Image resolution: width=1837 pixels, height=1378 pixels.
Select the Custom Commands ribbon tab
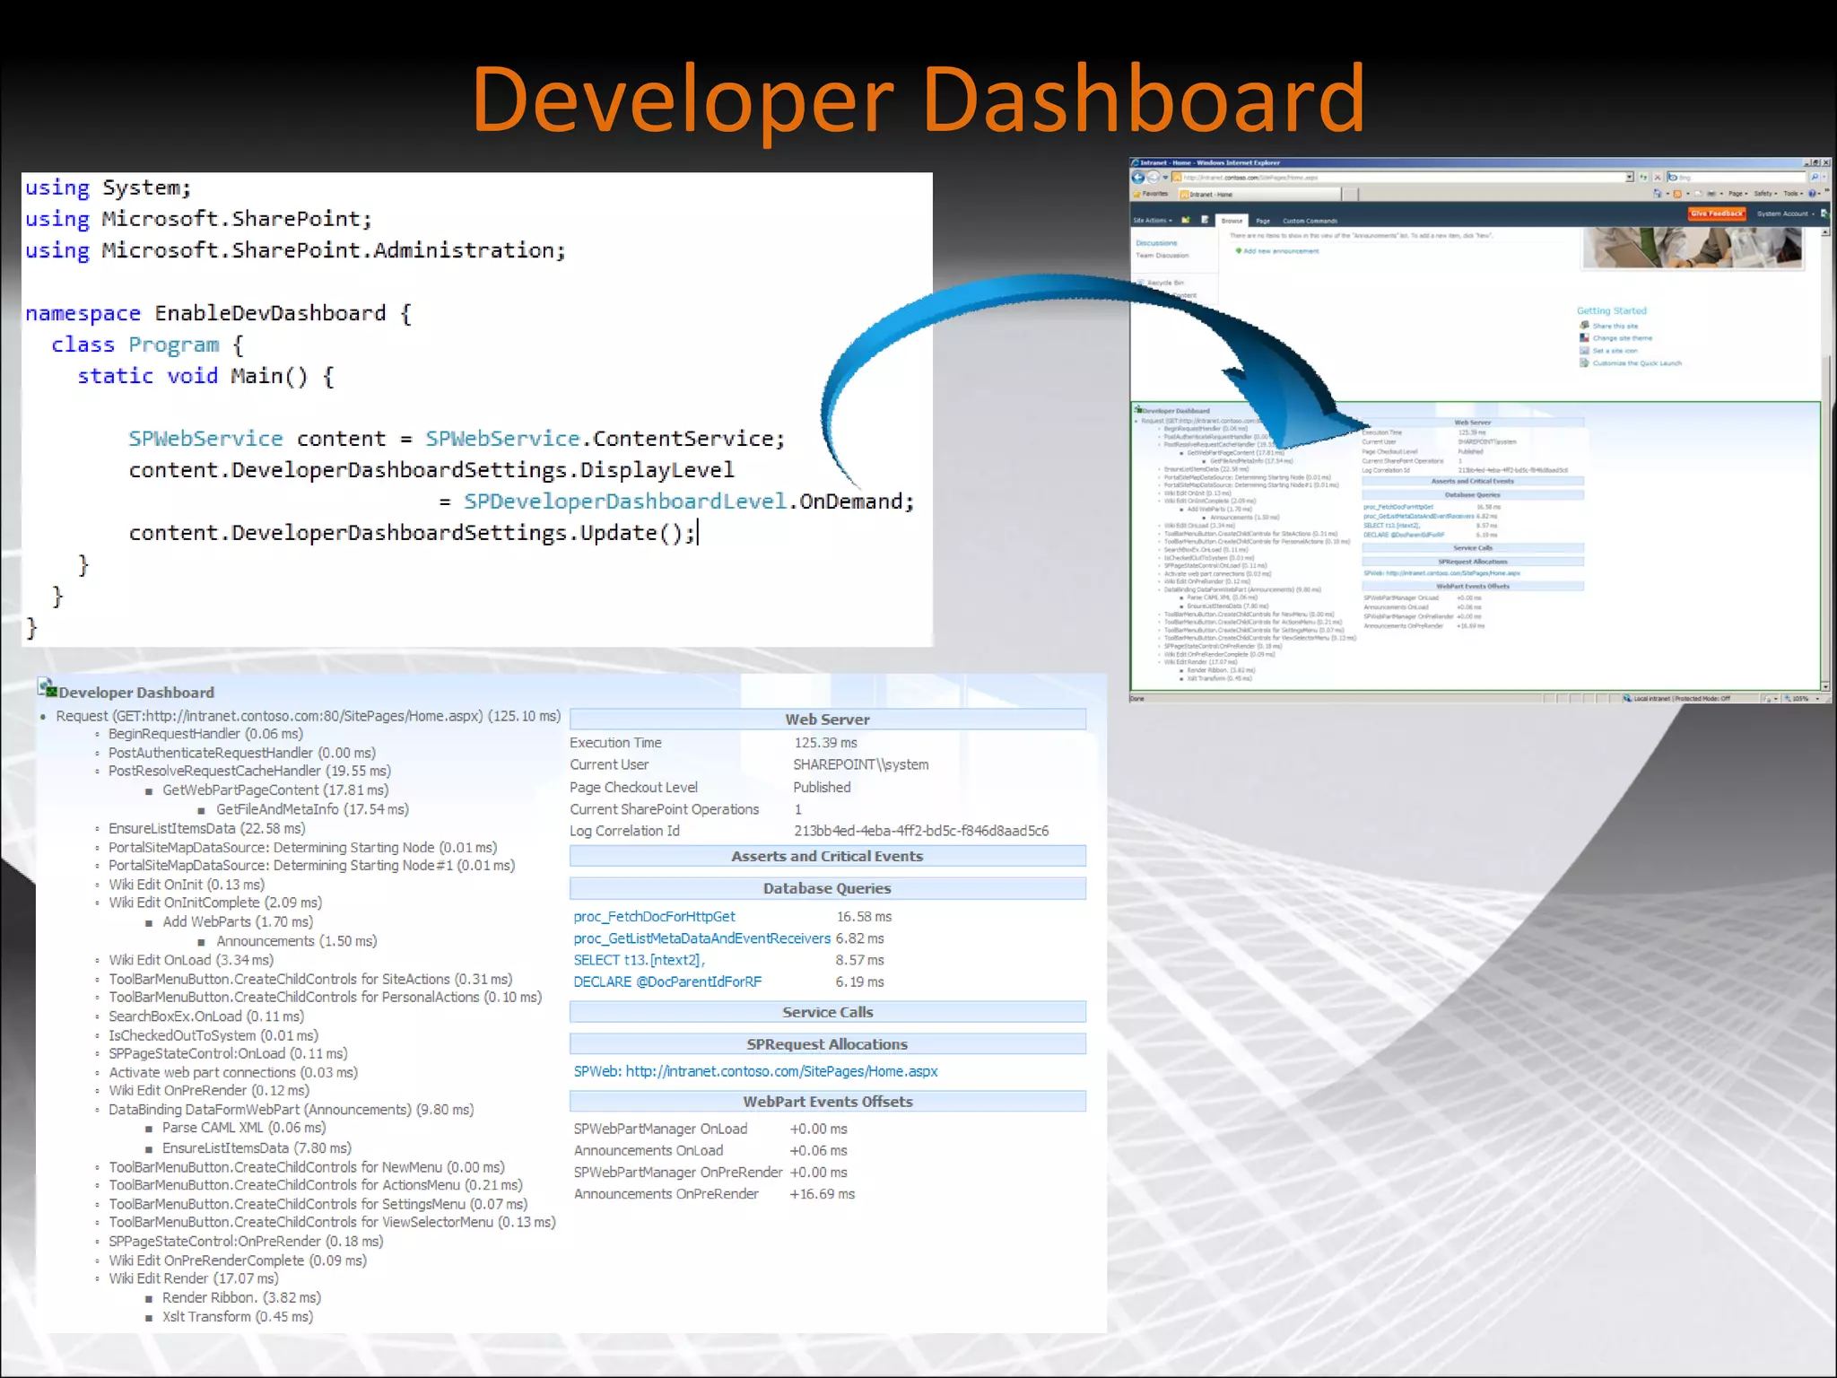click(x=1310, y=221)
